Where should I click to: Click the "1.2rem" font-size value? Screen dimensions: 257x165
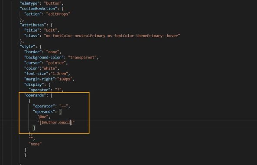[x=59, y=74]
